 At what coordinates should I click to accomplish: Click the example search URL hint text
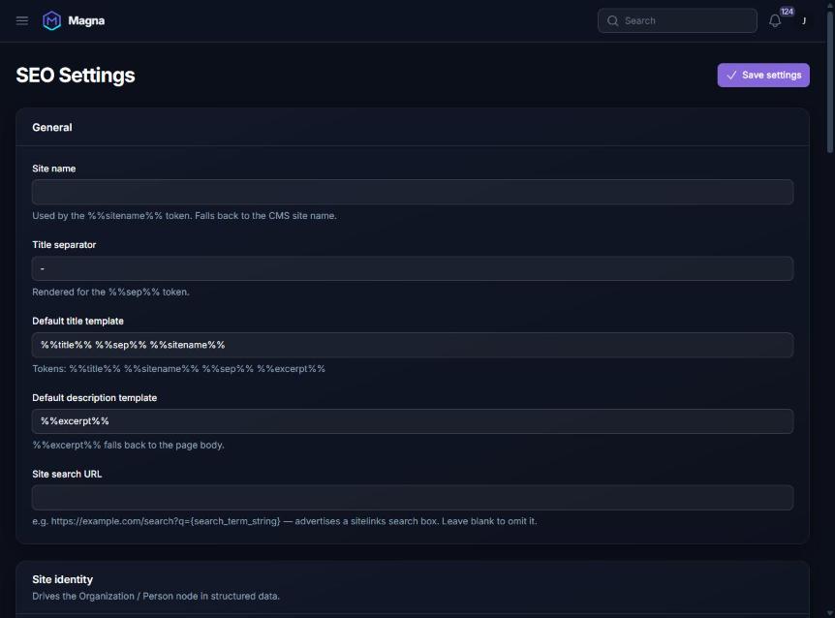pyautogui.click(x=285, y=521)
